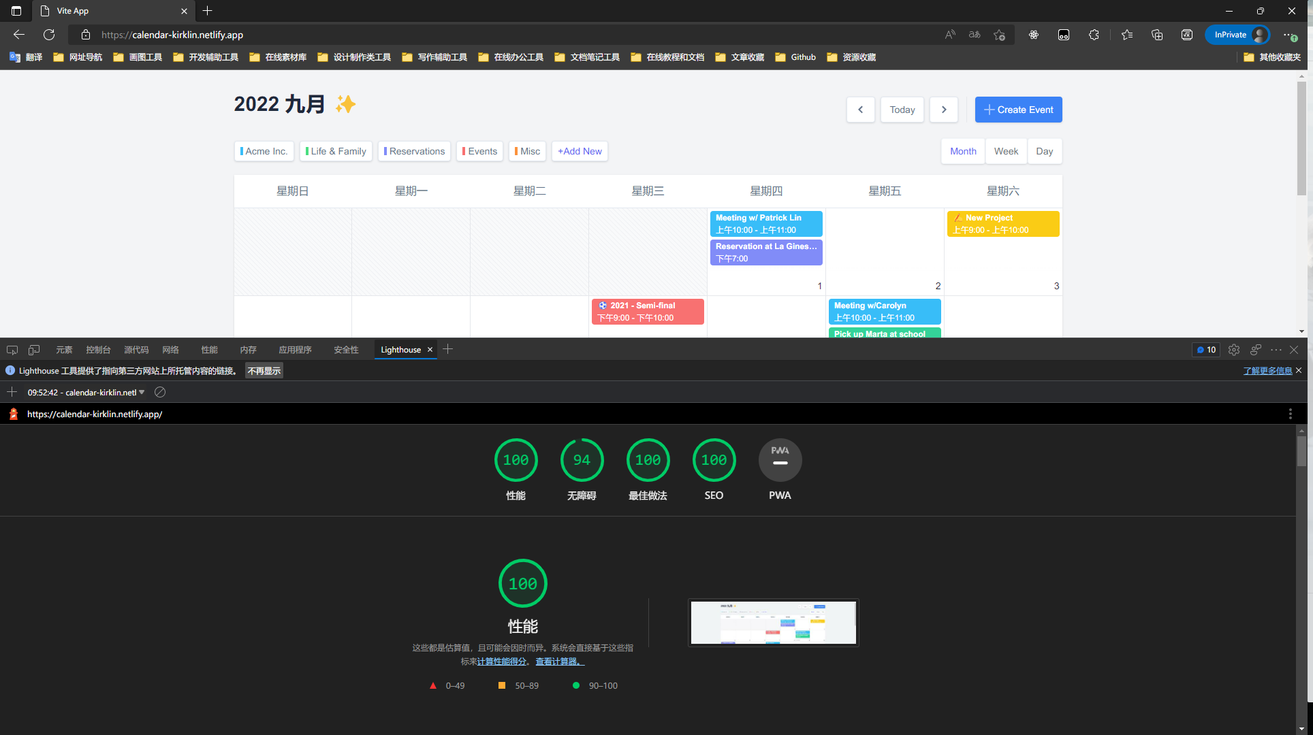Go to next month chevron

click(x=943, y=110)
